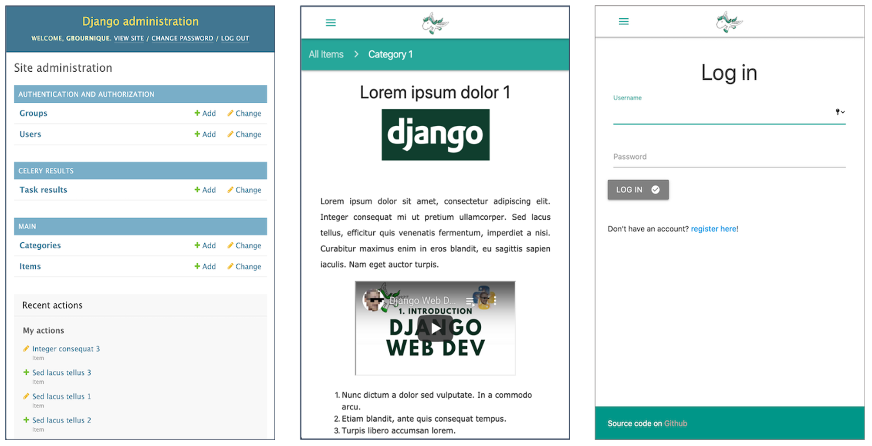Click Category 1 breadcrumb

tap(390, 54)
